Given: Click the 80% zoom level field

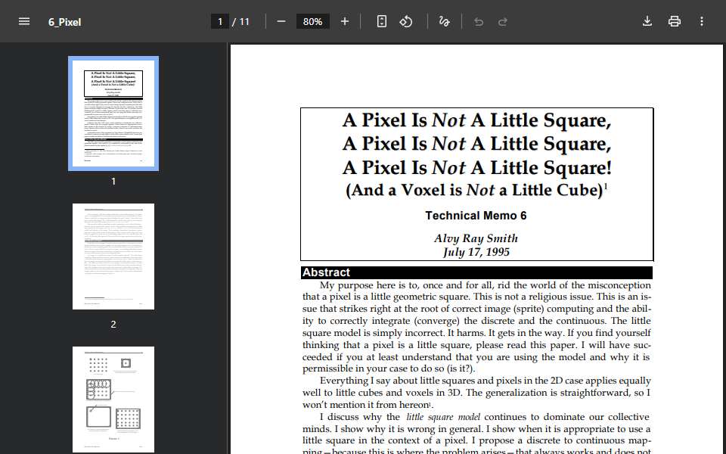Looking at the screenshot, I should coord(312,22).
